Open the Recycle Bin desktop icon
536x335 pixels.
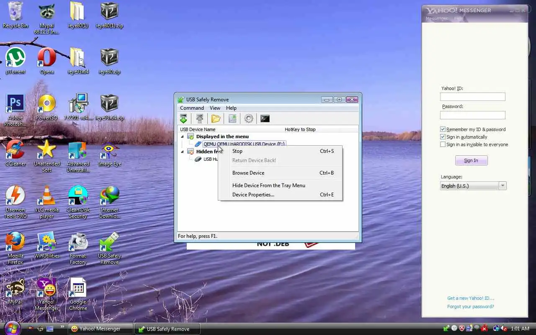point(15,15)
